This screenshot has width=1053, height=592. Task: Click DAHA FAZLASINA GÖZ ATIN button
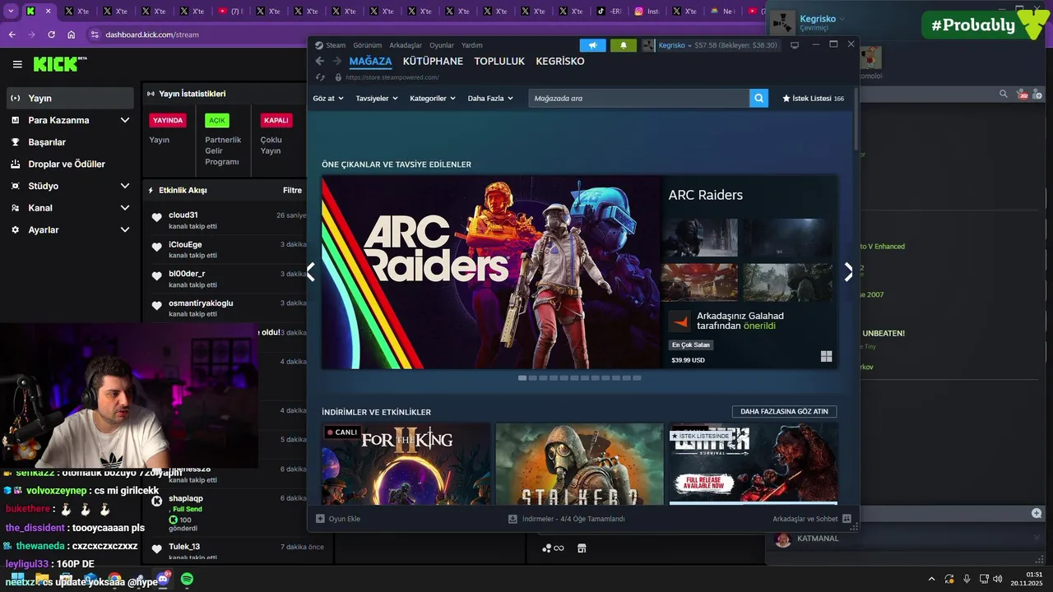tap(784, 411)
